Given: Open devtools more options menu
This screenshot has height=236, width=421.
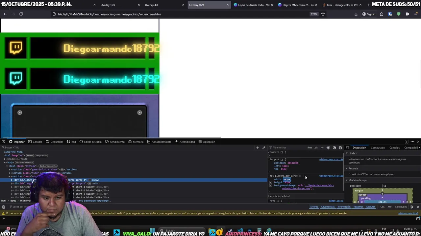Looking at the screenshot, I should [412, 142].
